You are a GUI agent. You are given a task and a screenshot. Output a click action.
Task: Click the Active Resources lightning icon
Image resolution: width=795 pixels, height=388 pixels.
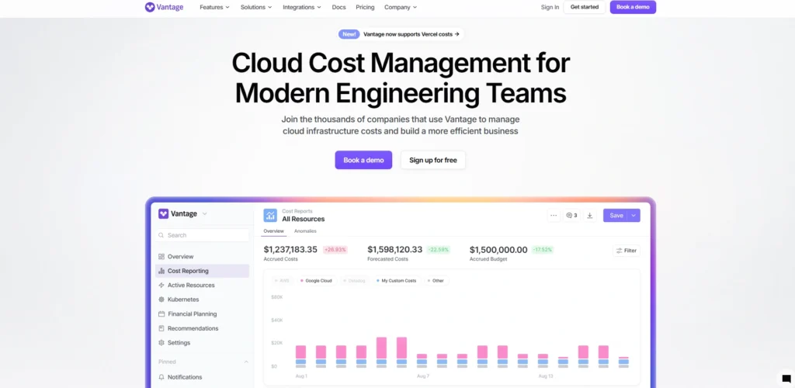coord(161,285)
